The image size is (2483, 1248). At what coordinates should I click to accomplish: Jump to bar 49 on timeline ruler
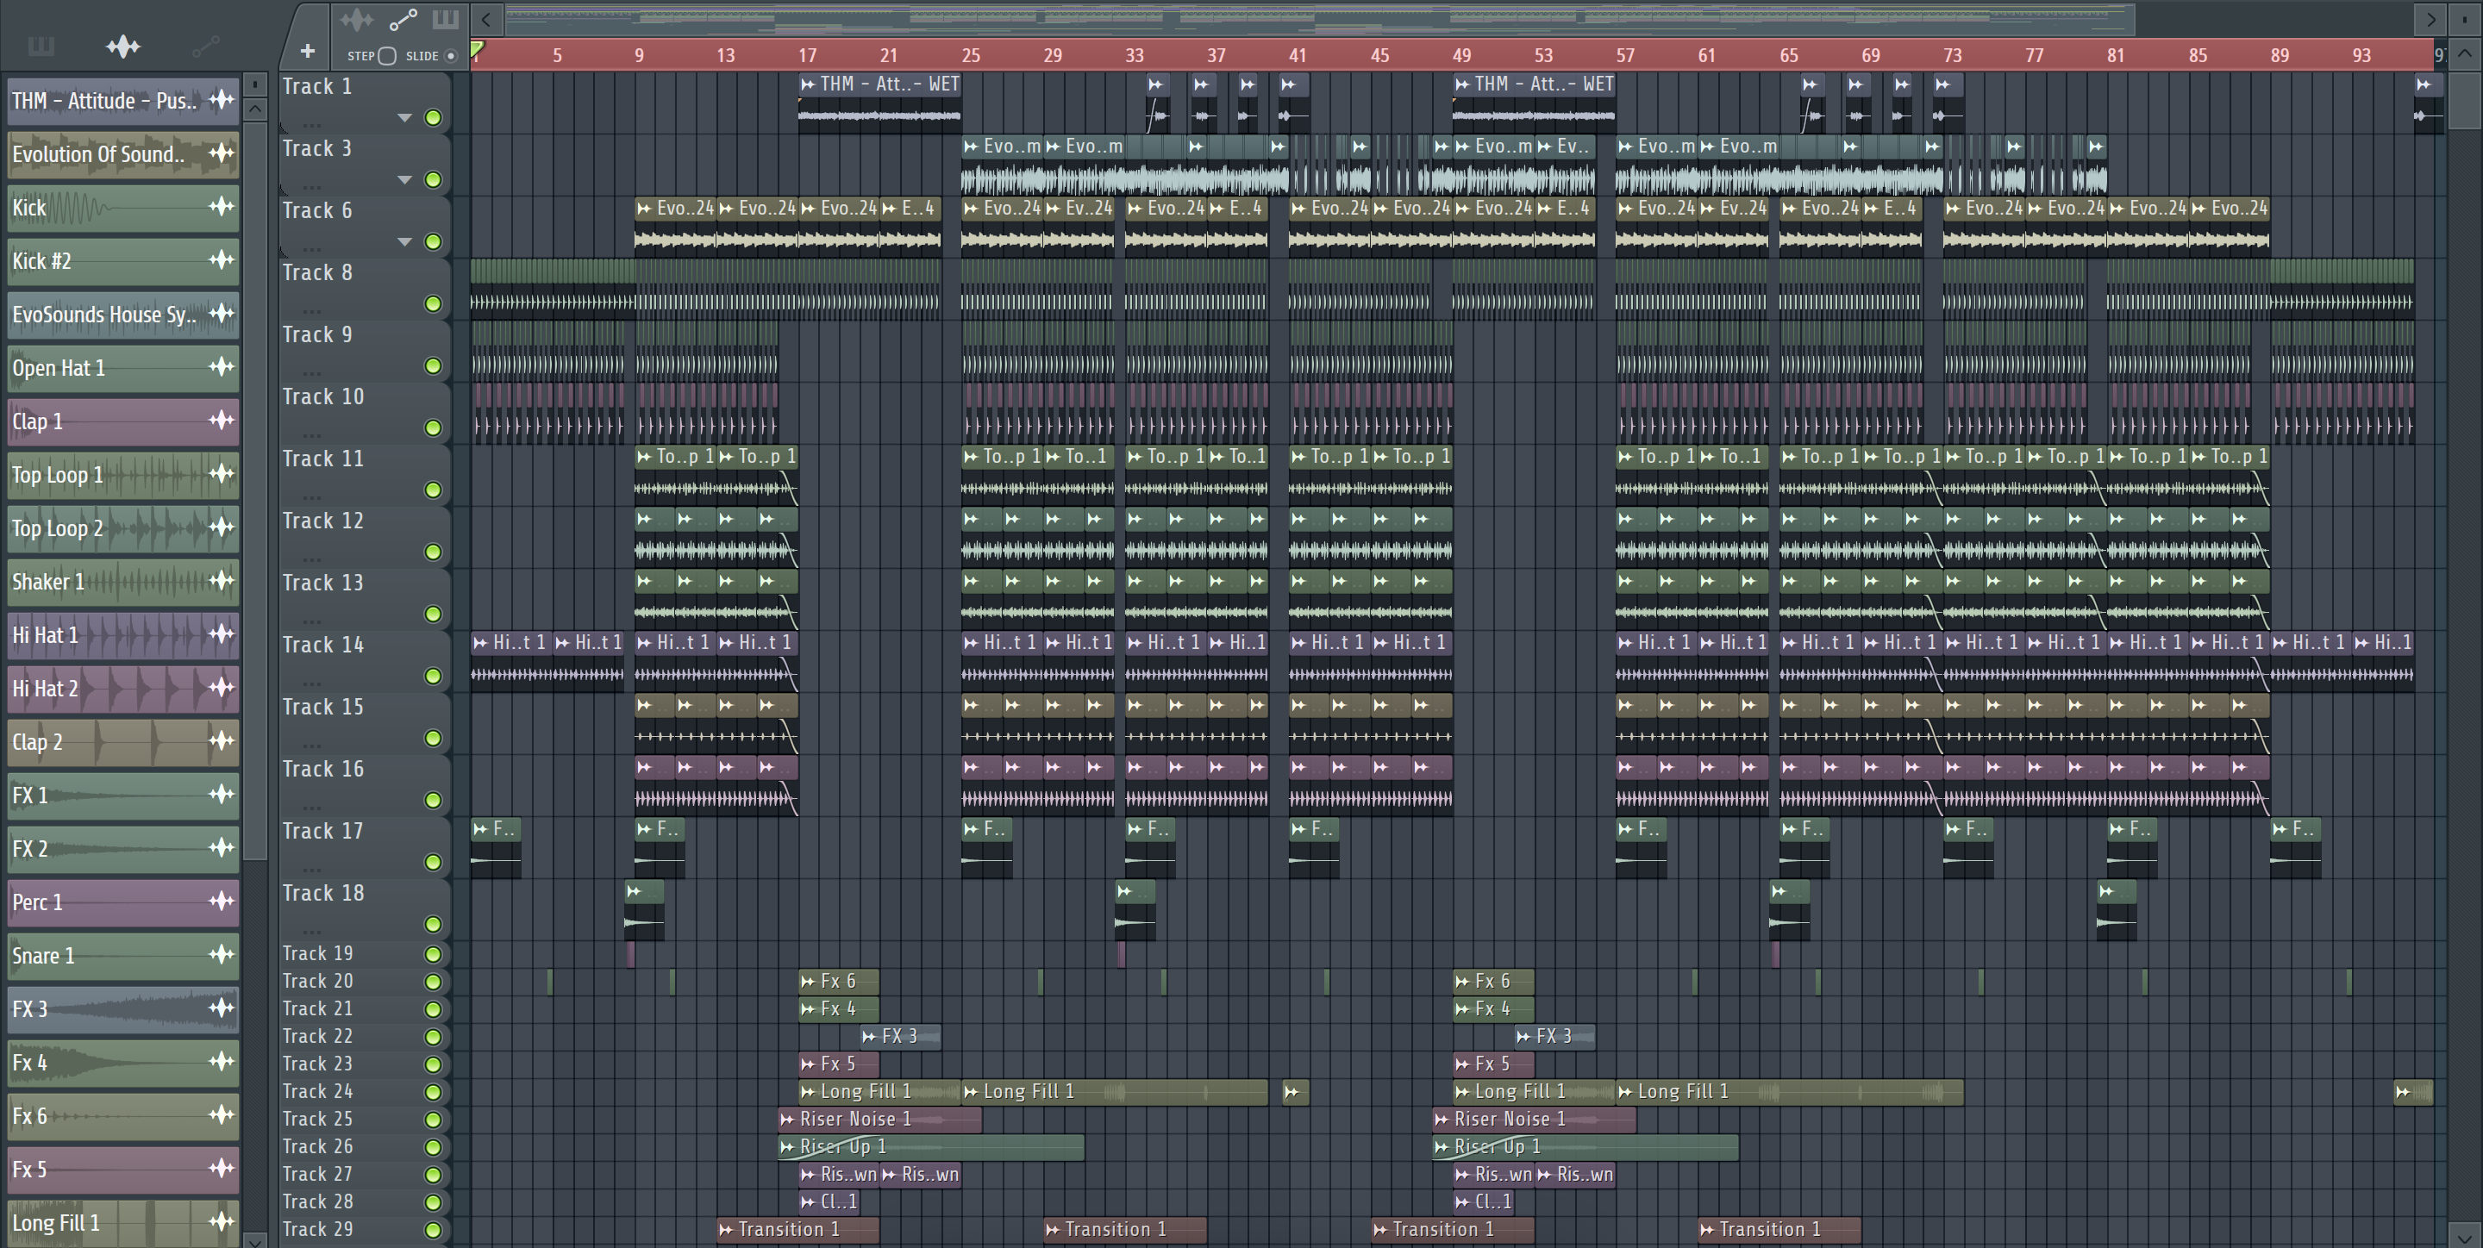point(1461,56)
